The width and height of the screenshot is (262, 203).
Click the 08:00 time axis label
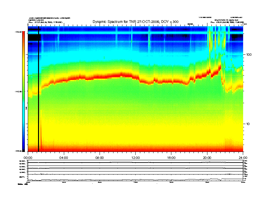tap(100, 158)
